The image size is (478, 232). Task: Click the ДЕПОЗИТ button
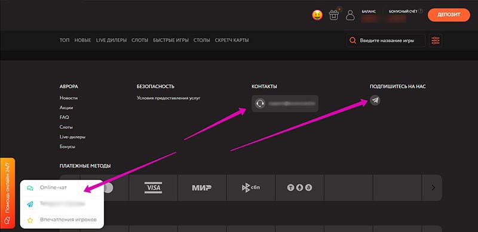(x=449, y=15)
